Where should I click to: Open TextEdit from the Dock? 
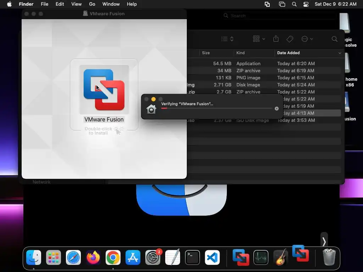(x=173, y=257)
